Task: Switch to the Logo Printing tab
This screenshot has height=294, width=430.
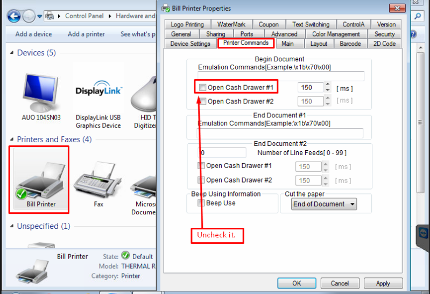Action: pyautogui.click(x=188, y=24)
